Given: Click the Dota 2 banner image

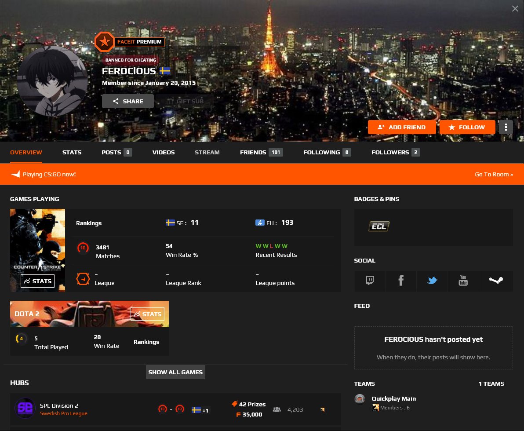Looking at the screenshot, I should pyautogui.click(x=89, y=314).
